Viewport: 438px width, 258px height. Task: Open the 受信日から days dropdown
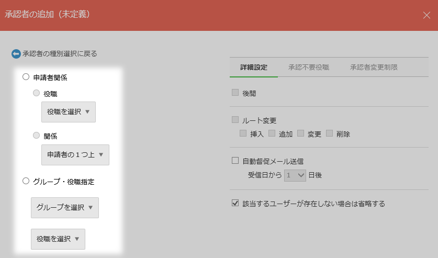pos(295,175)
